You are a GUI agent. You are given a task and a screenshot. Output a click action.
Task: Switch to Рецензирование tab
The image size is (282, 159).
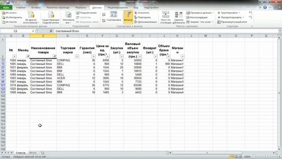(x=118, y=8)
